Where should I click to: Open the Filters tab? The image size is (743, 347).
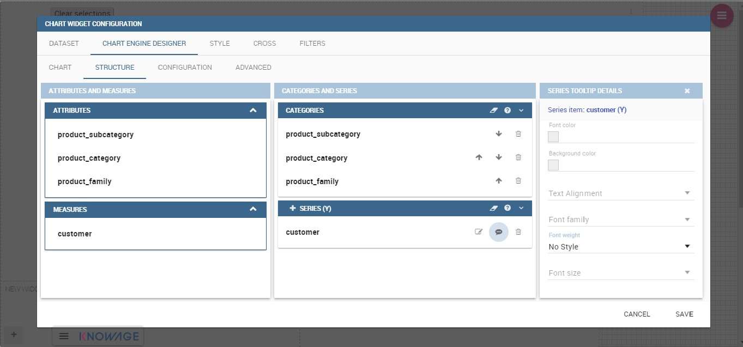[x=312, y=44]
